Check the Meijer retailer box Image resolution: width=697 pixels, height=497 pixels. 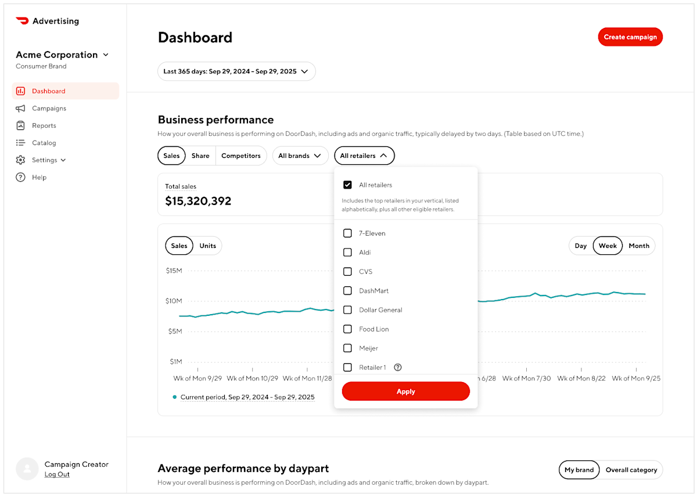click(x=347, y=348)
